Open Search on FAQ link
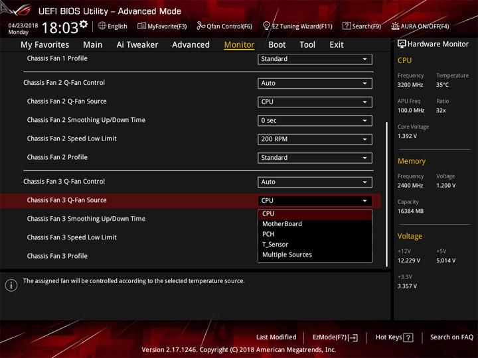Image resolution: width=478 pixels, height=358 pixels. [451, 337]
